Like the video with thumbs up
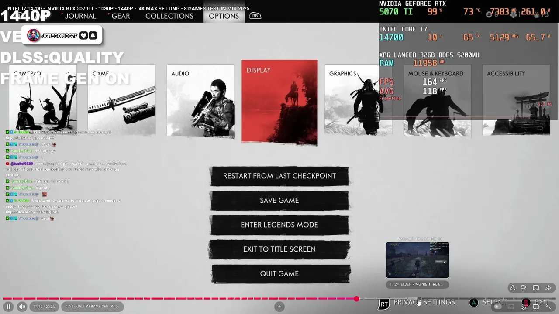Screen dimensions: 559x314 click(x=513, y=288)
